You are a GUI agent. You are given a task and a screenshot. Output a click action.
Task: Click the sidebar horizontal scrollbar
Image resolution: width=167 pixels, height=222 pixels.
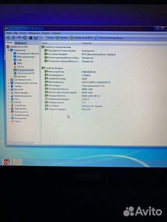pyautogui.click(x=22, y=142)
